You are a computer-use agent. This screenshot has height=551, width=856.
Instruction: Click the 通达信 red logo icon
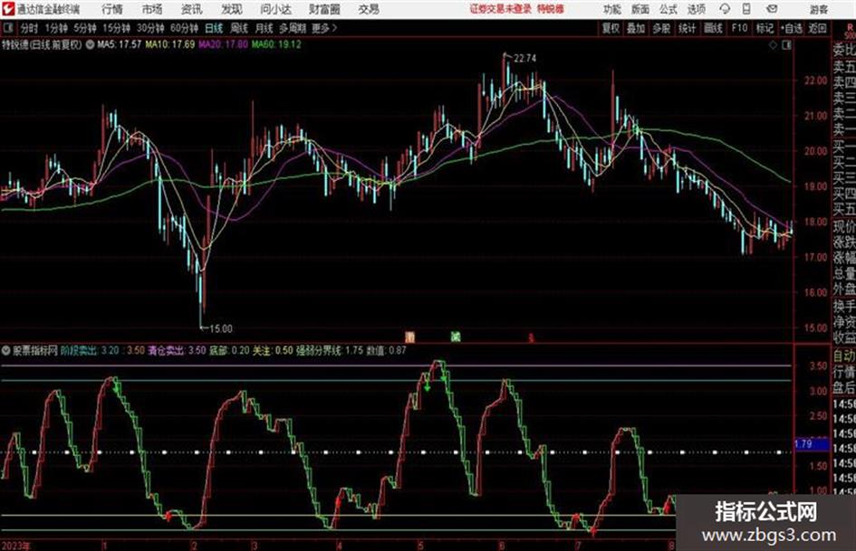[x=8, y=9]
